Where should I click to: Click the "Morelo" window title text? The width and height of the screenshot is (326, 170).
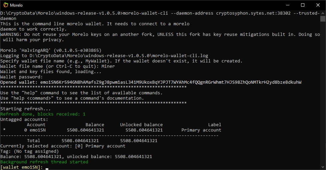(16, 5)
